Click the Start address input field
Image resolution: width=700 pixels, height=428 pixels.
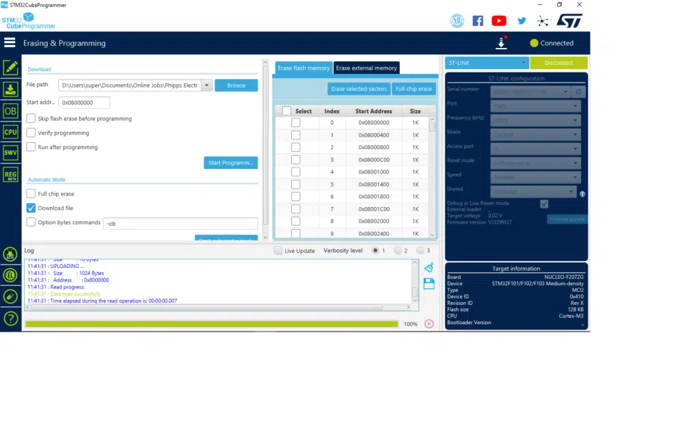pos(84,102)
